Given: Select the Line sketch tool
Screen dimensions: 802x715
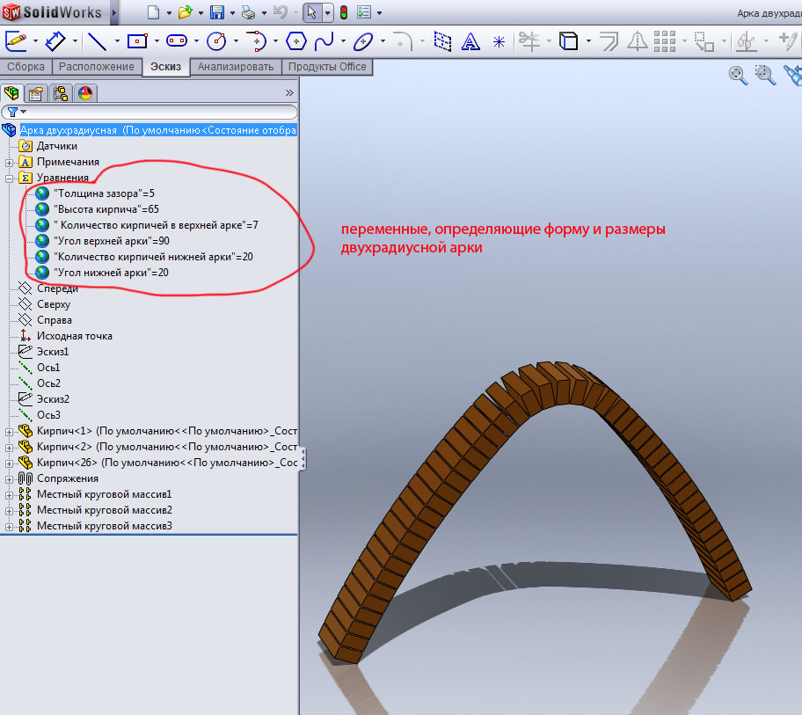Looking at the screenshot, I should (97, 40).
